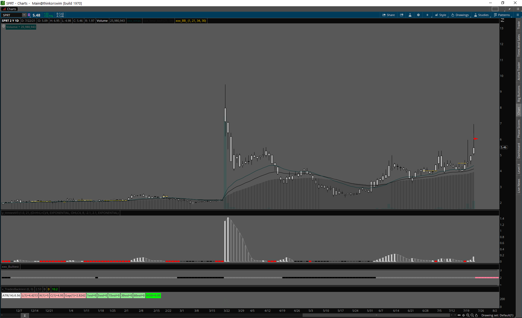522x318 pixels.
Task: Toggle the Volume info circle icon
Action: [4, 26]
